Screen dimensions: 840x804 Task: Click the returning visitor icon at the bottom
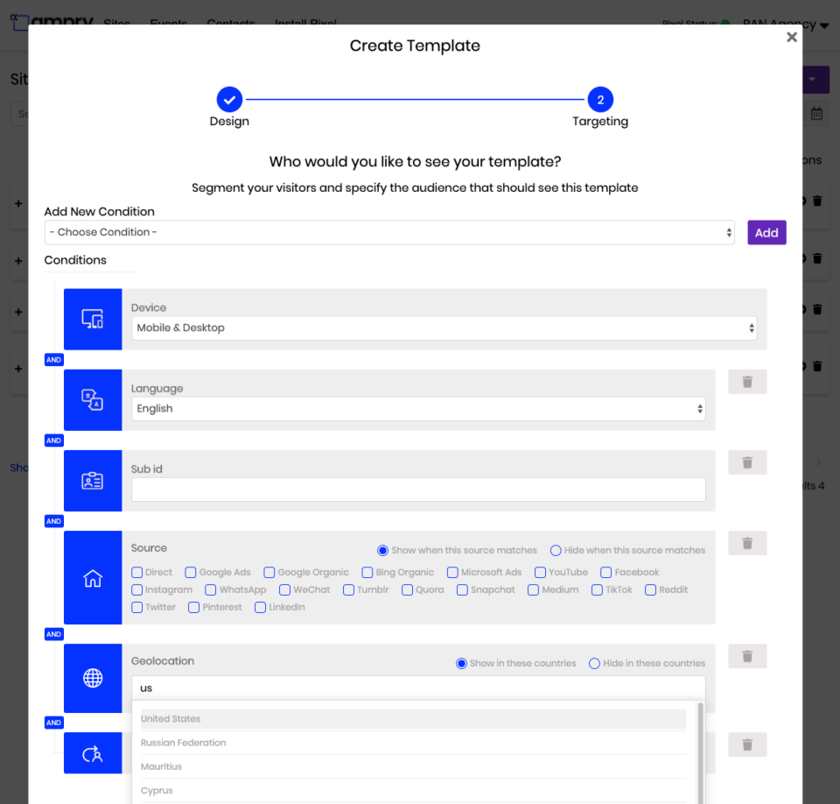[93, 752]
